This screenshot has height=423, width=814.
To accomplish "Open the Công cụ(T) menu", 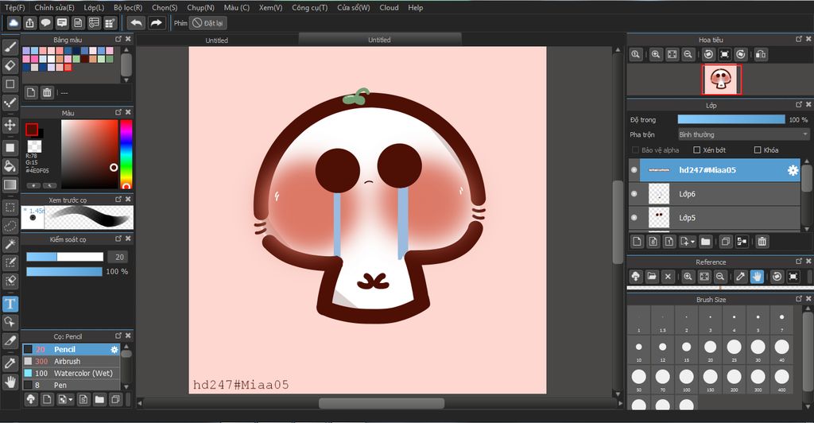I will click(309, 8).
